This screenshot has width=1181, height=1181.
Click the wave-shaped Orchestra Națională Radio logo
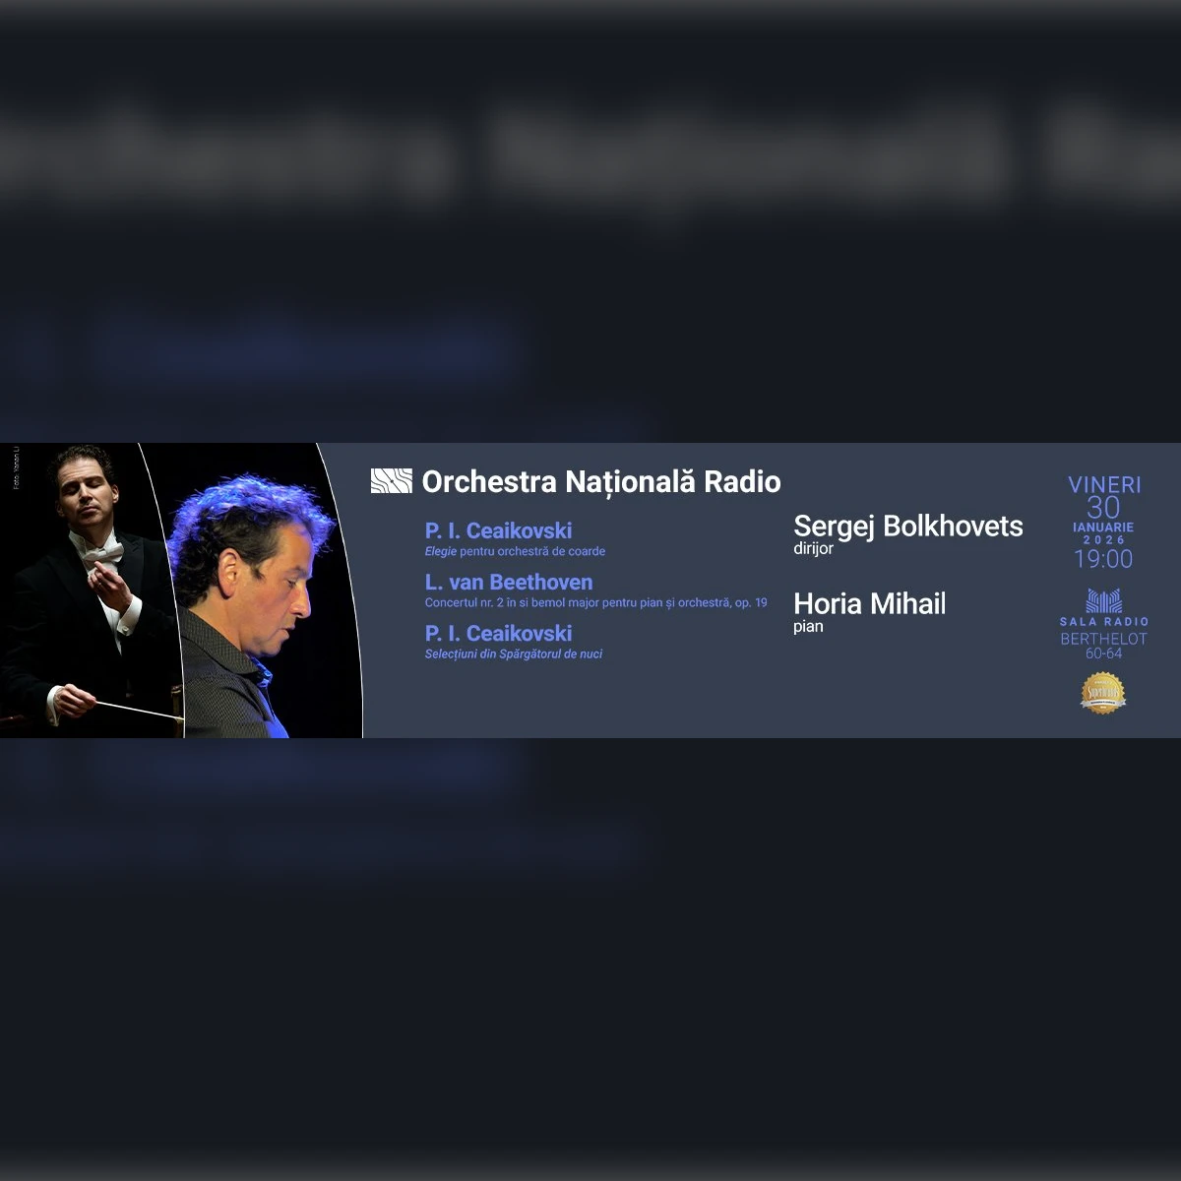(x=391, y=481)
